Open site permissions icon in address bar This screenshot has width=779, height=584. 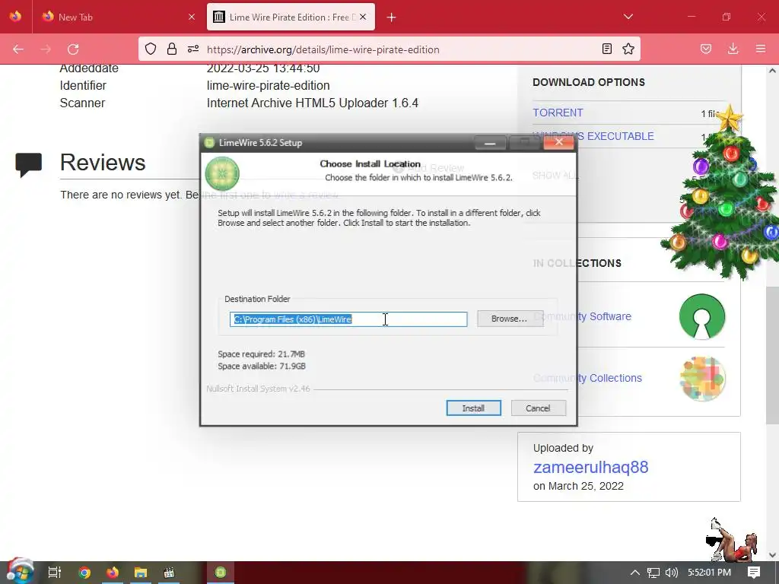tap(193, 49)
